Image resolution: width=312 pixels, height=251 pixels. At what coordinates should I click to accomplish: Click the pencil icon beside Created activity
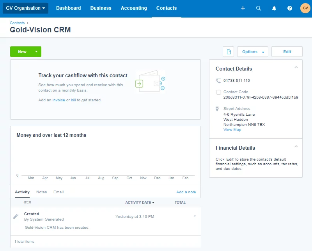(x=16, y=216)
